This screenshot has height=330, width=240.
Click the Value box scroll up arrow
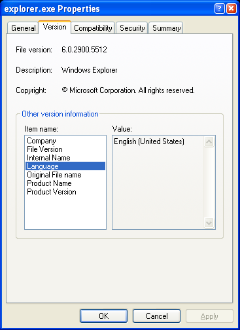209,142
